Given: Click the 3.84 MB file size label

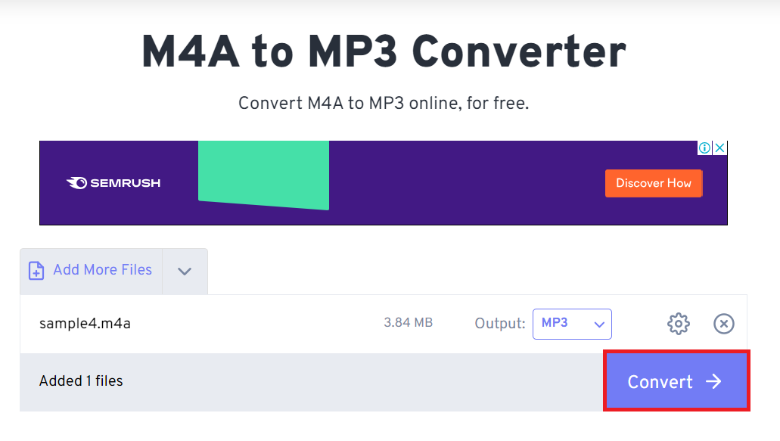Looking at the screenshot, I should 407,322.
